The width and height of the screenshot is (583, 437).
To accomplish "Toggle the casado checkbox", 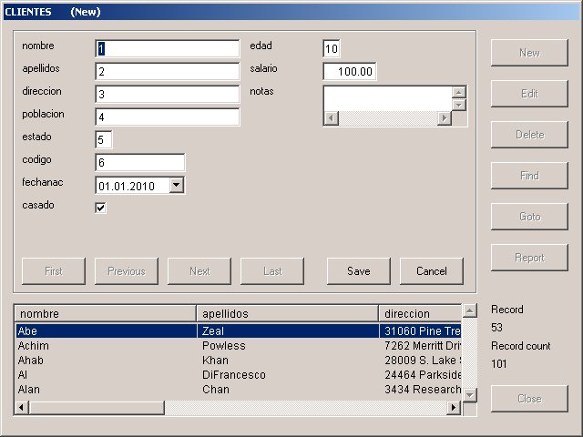I will [x=101, y=208].
